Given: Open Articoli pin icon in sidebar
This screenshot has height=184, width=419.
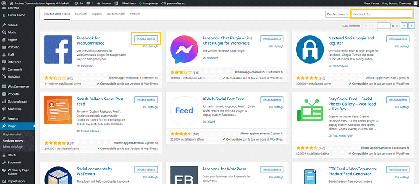Looking at the screenshot, I should (4, 25).
